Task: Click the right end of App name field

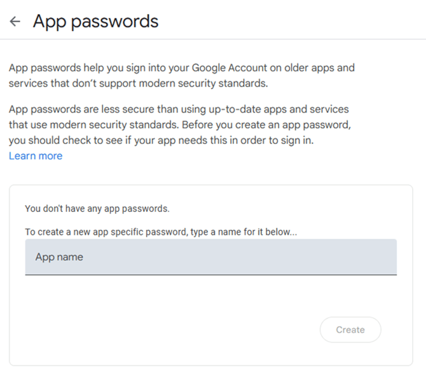Action: pyautogui.click(x=385, y=257)
